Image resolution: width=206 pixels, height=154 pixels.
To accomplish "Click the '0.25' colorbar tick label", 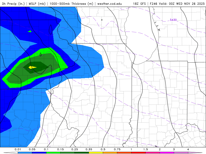I will click(x=75, y=149).
